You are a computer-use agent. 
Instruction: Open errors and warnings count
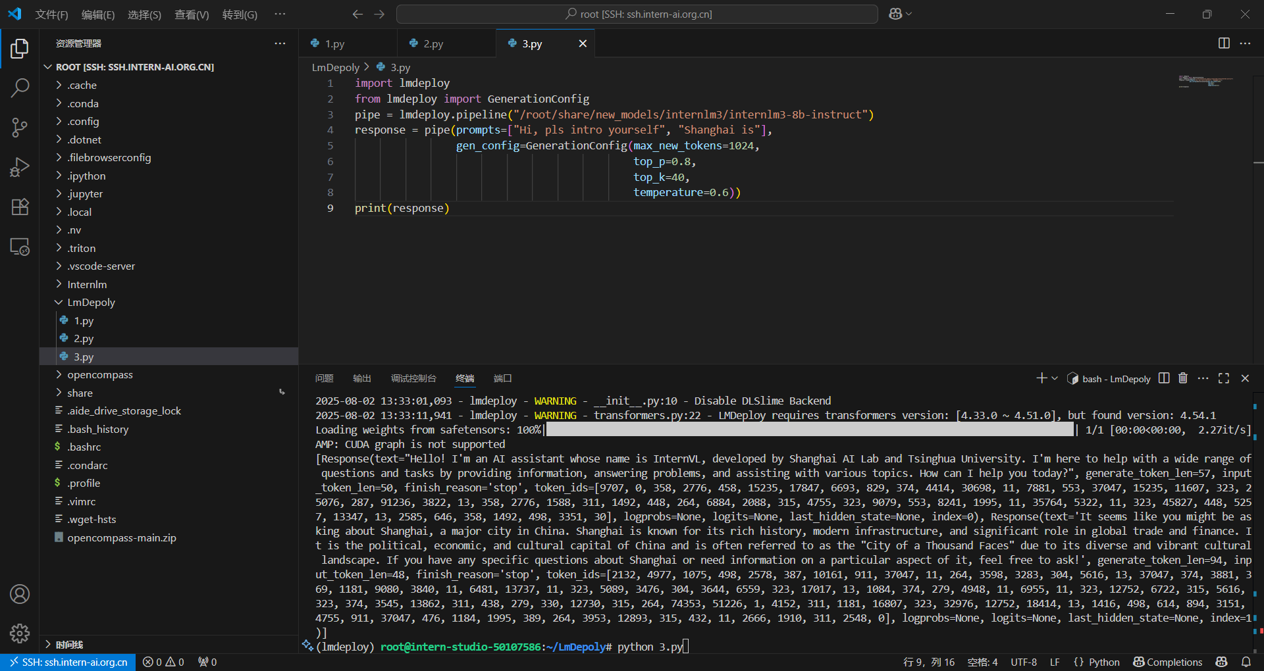[163, 662]
